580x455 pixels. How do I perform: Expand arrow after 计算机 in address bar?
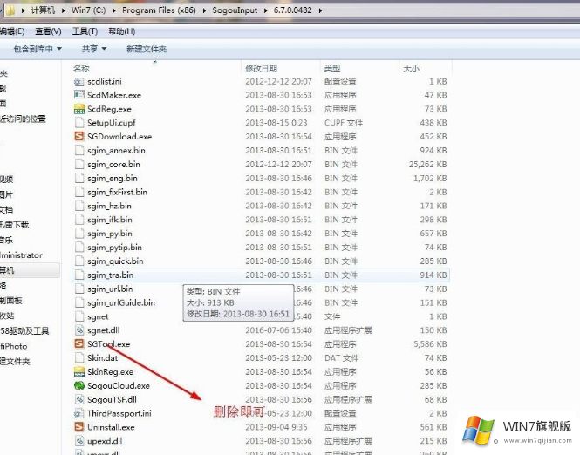tap(64, 10)
